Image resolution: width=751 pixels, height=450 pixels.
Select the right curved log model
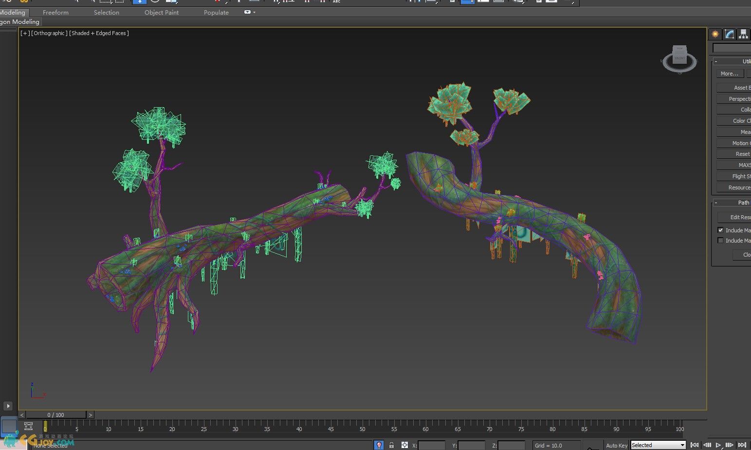pyautogui.click(x=535, y=209)
